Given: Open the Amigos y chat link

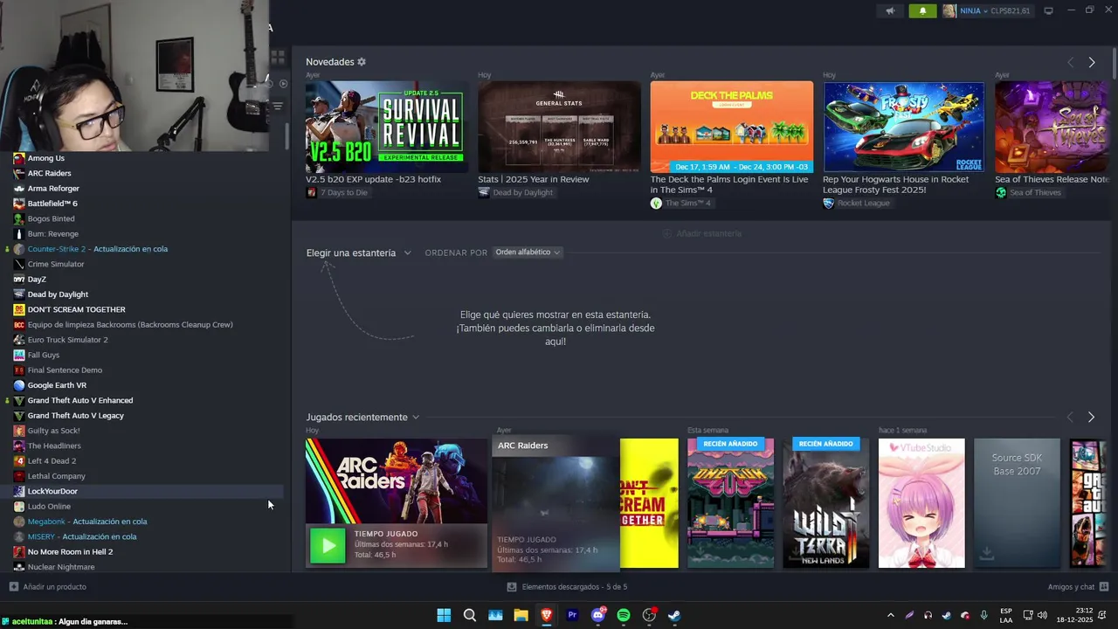Looking at the screenshot, I should [1072, 587].
